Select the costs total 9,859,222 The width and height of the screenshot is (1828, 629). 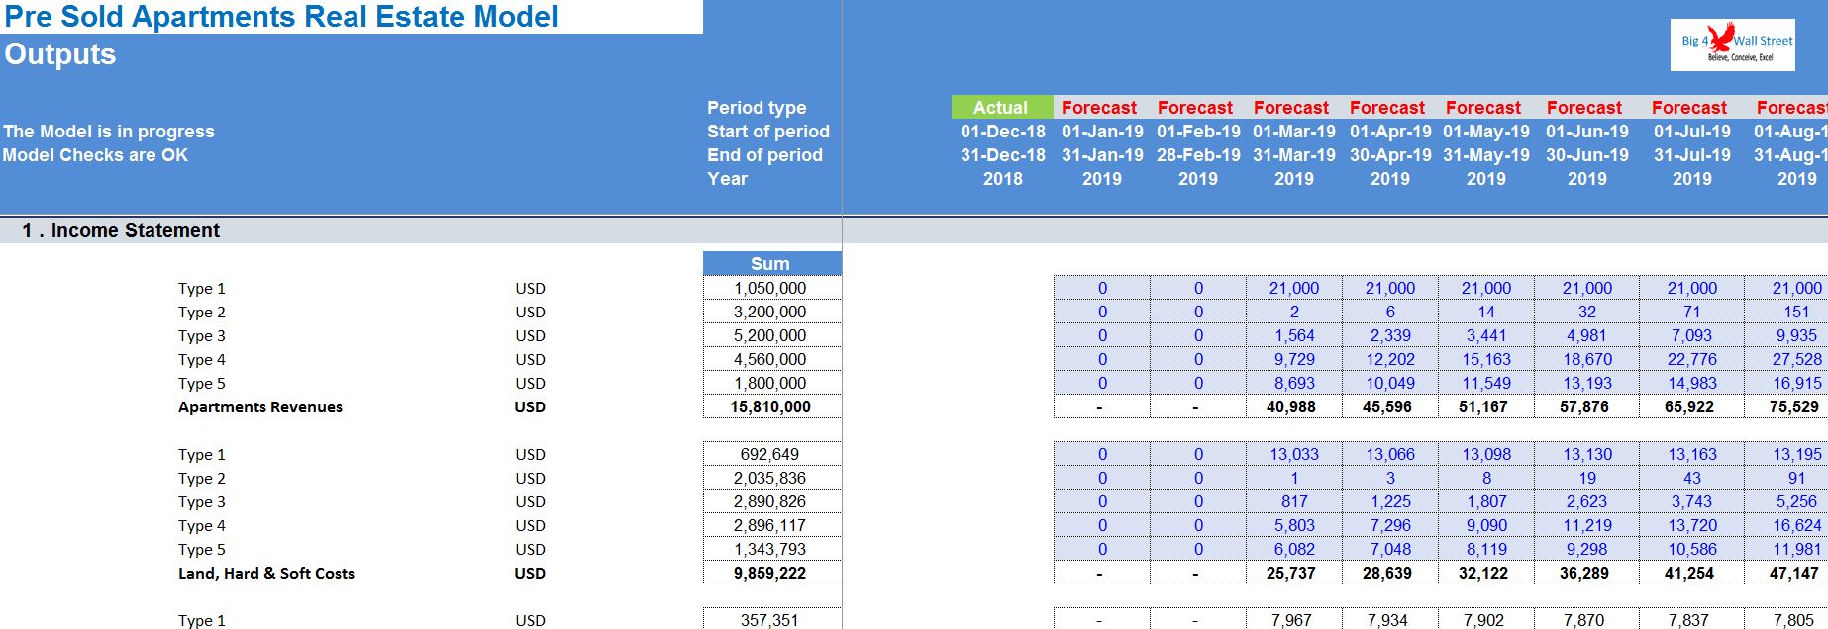pyautogui.click(x=771, y=573)
